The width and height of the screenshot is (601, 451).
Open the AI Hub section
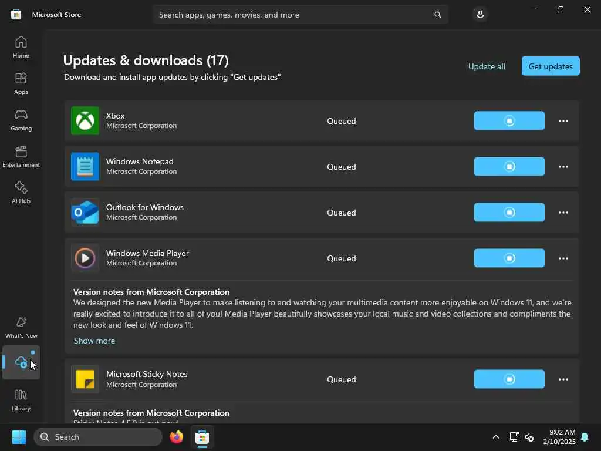(x=21, y=193)
